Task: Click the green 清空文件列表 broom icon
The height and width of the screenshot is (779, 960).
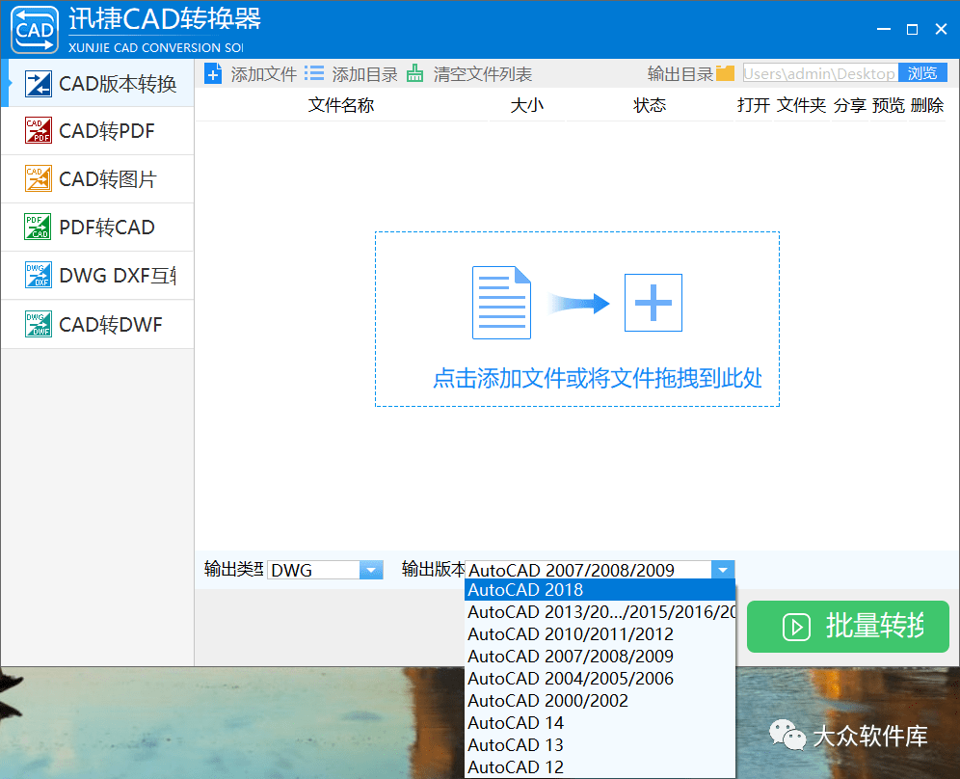Action: click(x=415, y=73)
